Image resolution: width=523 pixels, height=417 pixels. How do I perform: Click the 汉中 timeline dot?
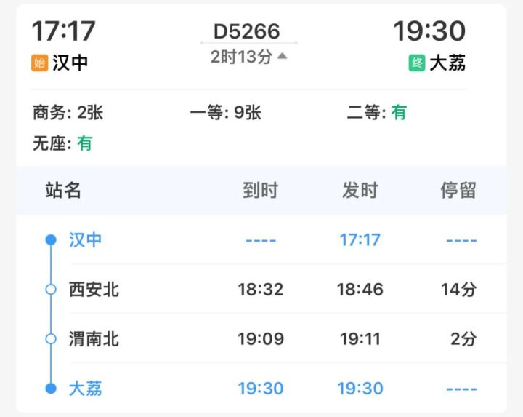coord(51,239)
